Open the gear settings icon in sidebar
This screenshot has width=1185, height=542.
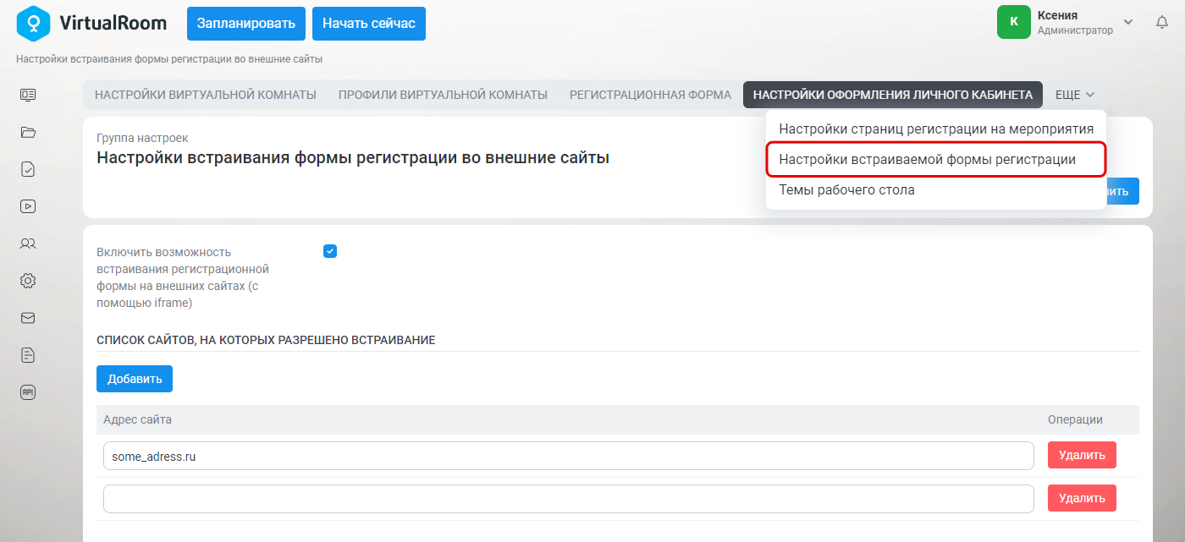coord(28,281)
